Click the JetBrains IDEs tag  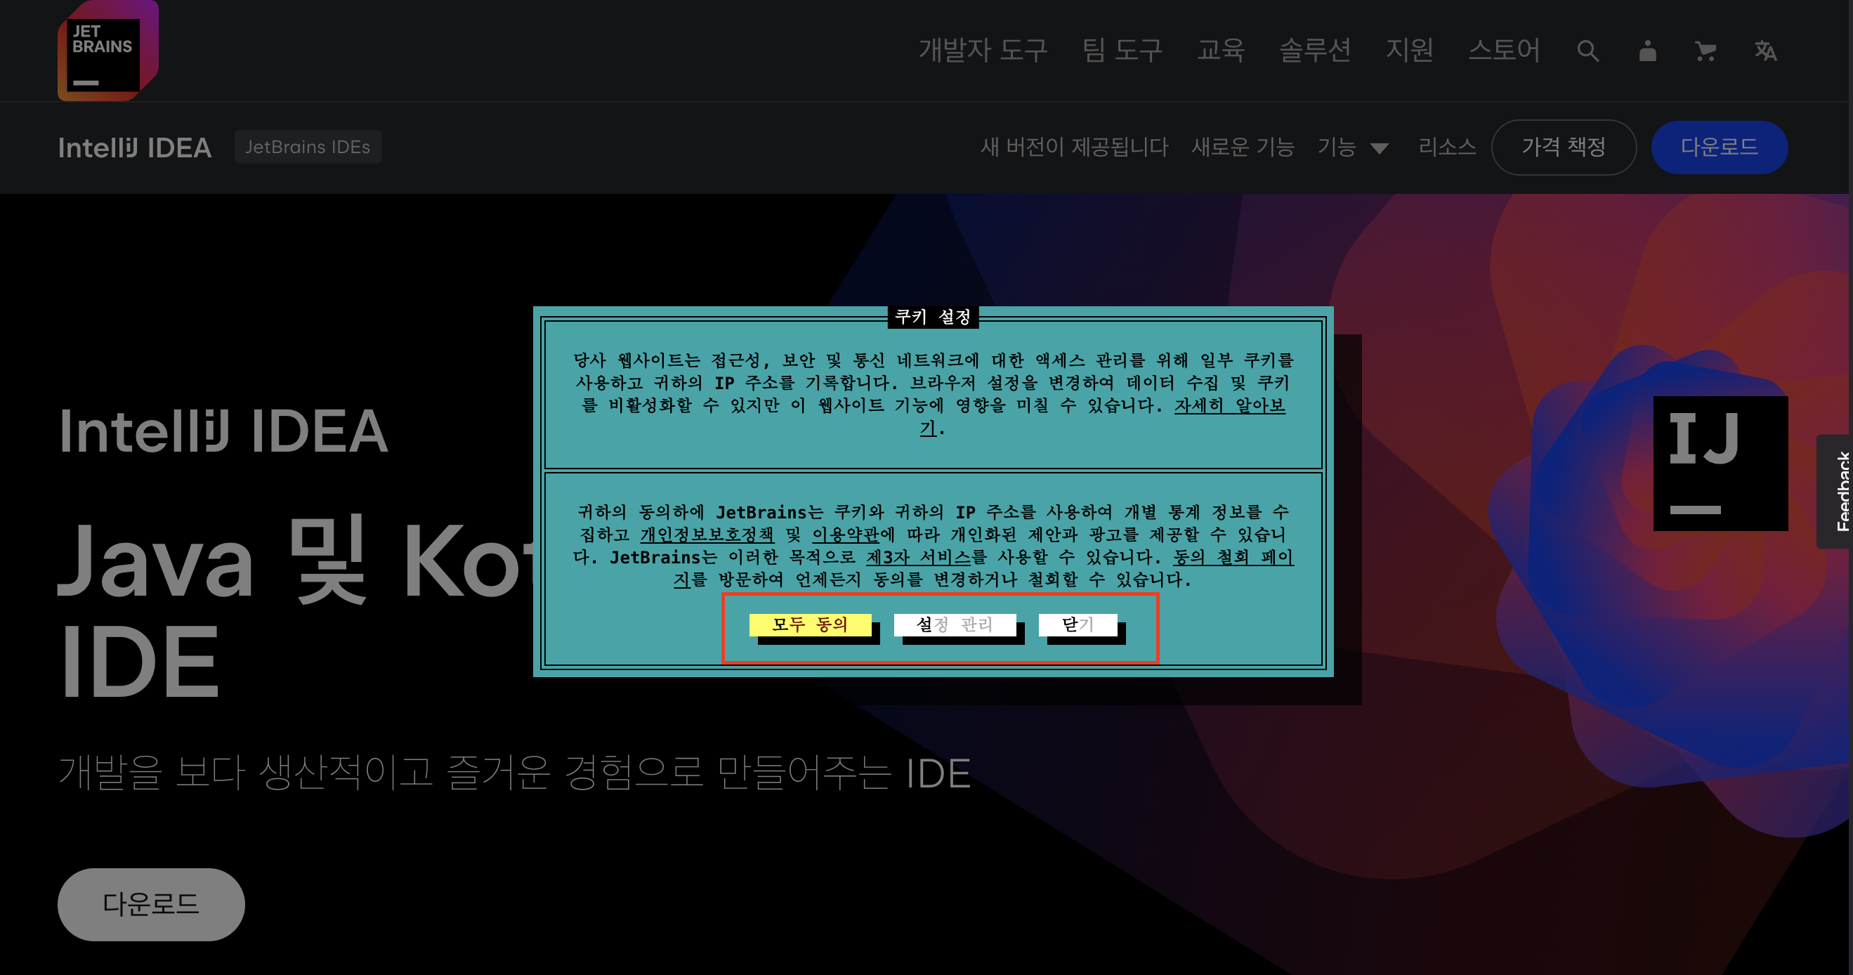pyautogui.click(x=308, y=147)
